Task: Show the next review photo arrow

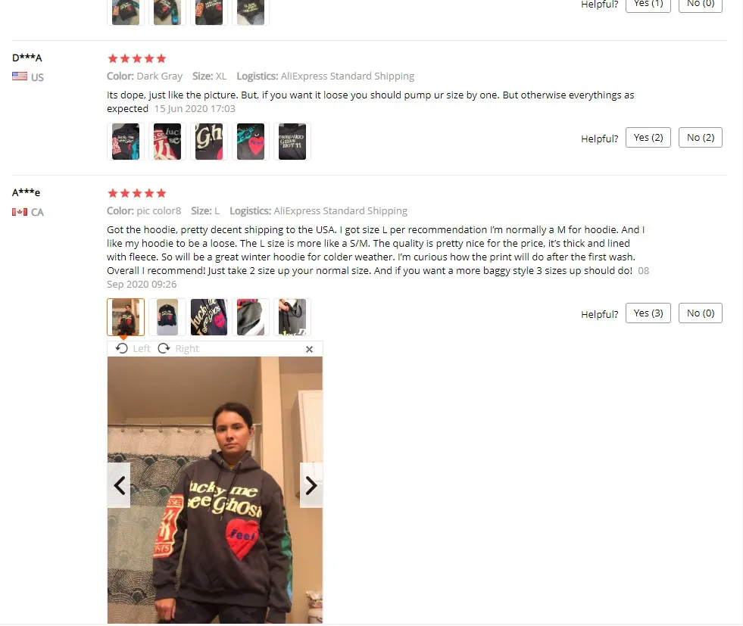Action: [311, 485]
